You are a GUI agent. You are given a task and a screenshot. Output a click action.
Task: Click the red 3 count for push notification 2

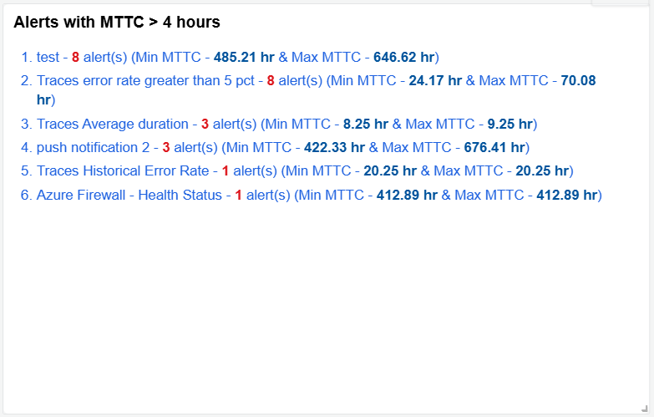click(166, 148)
